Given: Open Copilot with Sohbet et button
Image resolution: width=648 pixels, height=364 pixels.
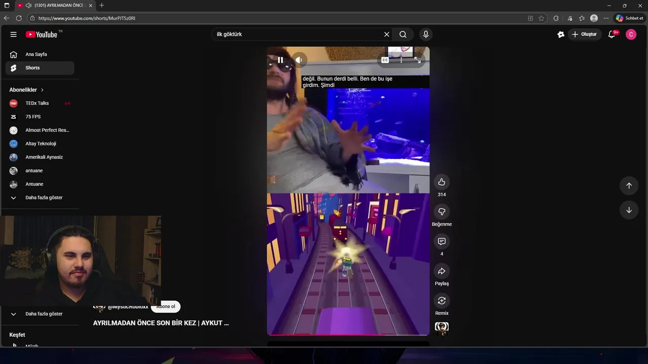Looking at the screenshot, I should pos(629,18).
